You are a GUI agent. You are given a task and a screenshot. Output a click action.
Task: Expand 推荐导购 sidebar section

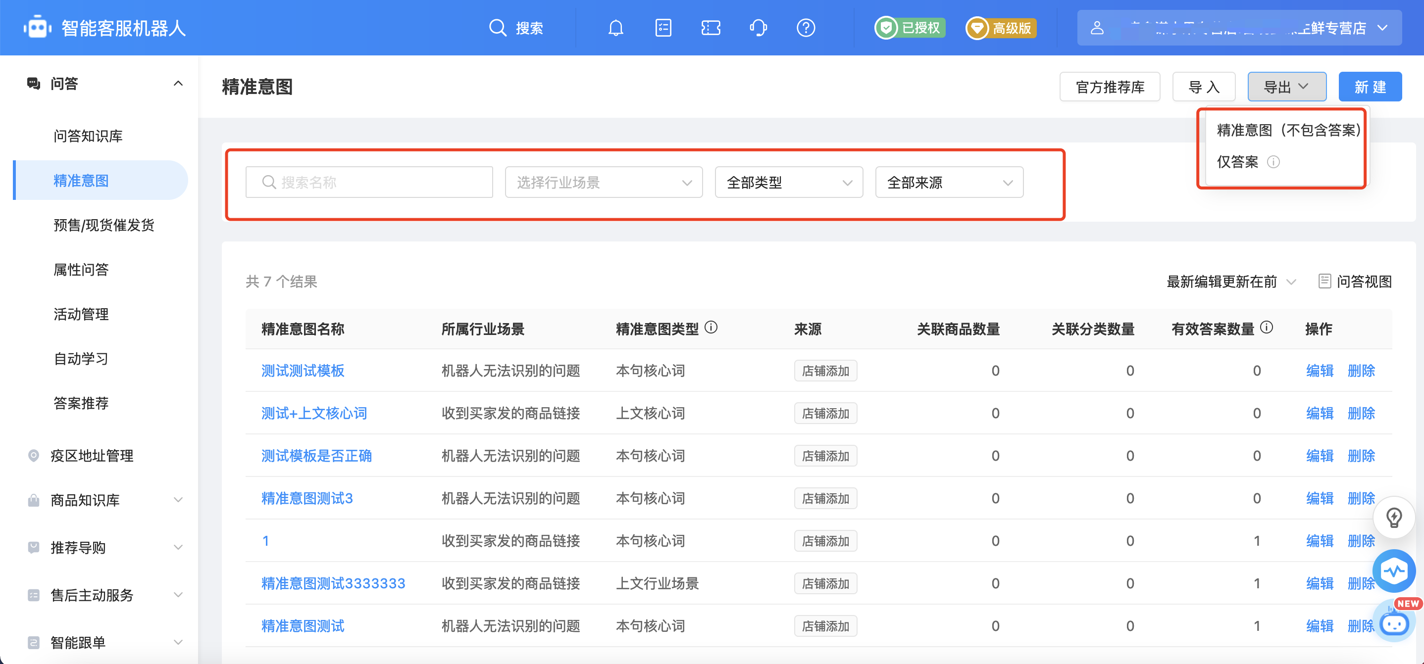tap(105, 547)
